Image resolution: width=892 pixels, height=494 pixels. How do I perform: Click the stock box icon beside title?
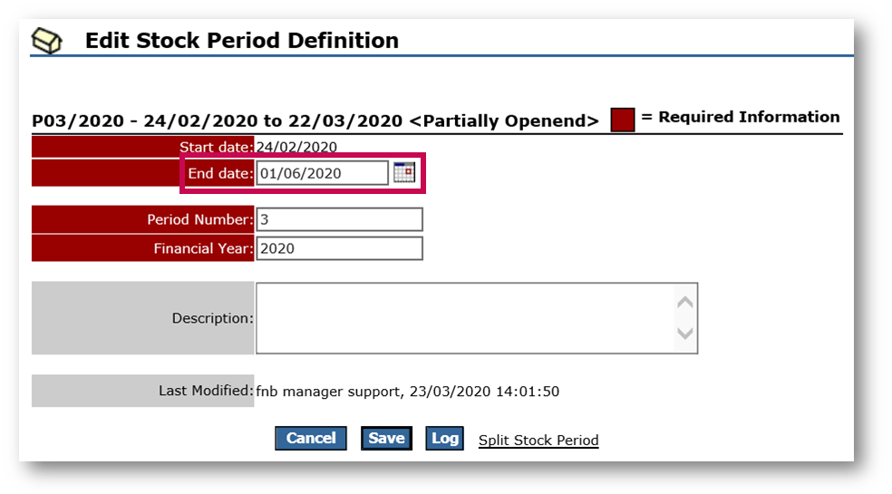[46, 41]
